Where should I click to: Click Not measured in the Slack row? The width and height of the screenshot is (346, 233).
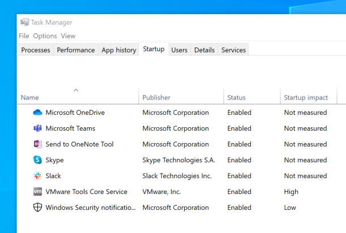305,176
